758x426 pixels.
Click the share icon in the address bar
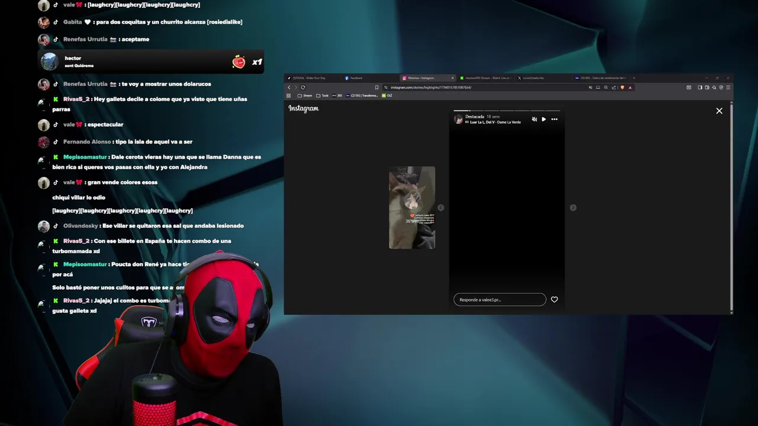614,88
